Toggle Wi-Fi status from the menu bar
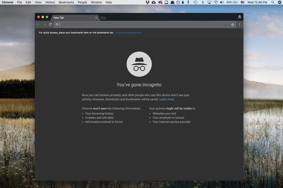Image resolution: width=283 pixels, height=188 pixels. [x=215, y=2]
